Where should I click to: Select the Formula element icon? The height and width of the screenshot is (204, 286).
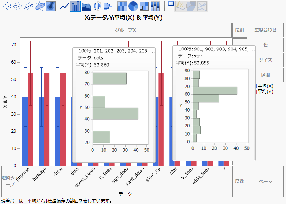pyautogui.click(x=180, y=6)
